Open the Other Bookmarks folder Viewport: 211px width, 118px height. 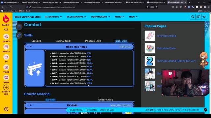[x=204, y=11]
